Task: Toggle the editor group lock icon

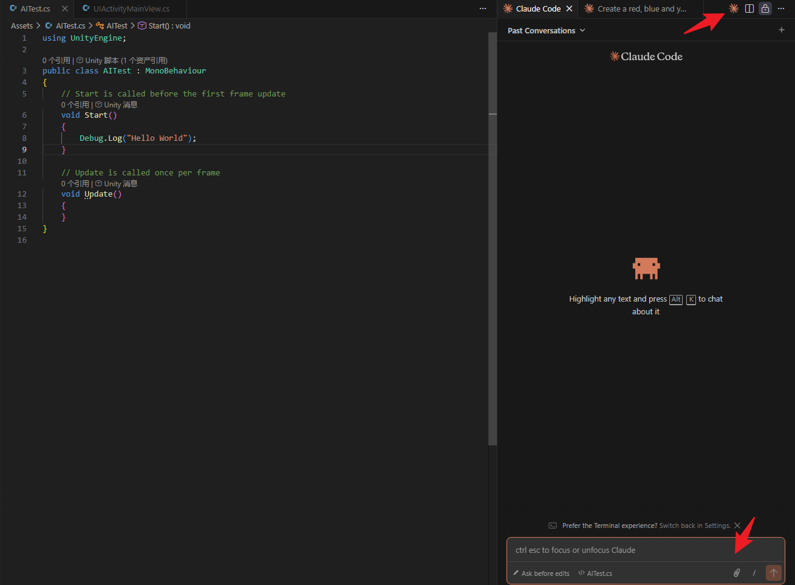Action: 765,8
